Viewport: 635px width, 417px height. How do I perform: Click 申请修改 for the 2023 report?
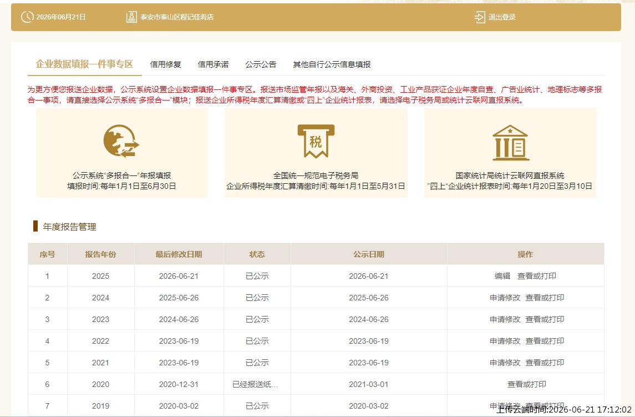505,319
